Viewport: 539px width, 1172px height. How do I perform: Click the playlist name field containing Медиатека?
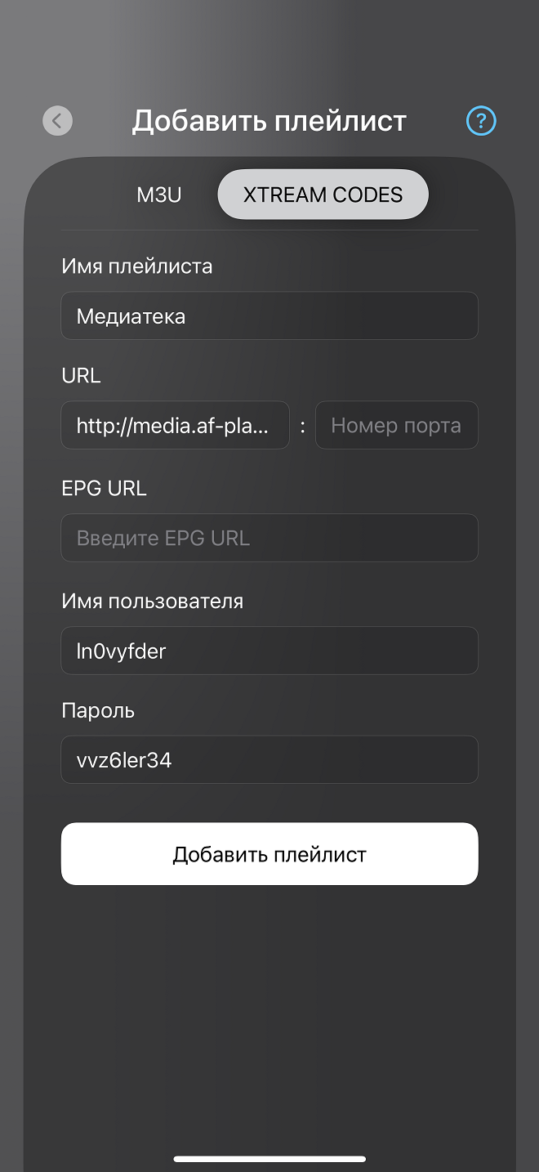269,315
